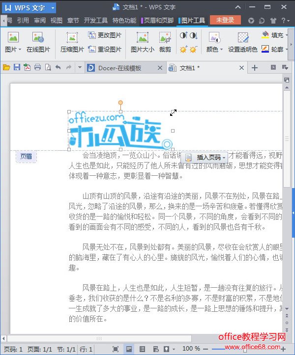Viewport: 295px width, 355px height.
Task: Decrease picture brightness sun icon
Action: [x=193, y=49]
